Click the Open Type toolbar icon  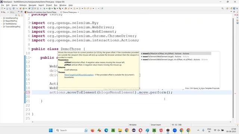(66, 9)
